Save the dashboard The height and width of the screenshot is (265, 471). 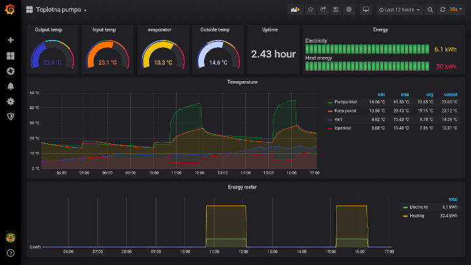[336, 10]
